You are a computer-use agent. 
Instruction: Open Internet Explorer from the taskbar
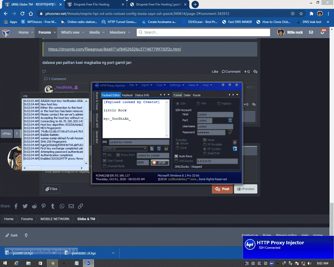click(x=16, y=263)
